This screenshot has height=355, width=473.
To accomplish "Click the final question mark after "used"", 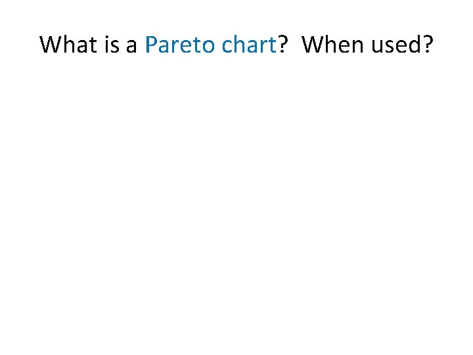I will click(427, 45).
